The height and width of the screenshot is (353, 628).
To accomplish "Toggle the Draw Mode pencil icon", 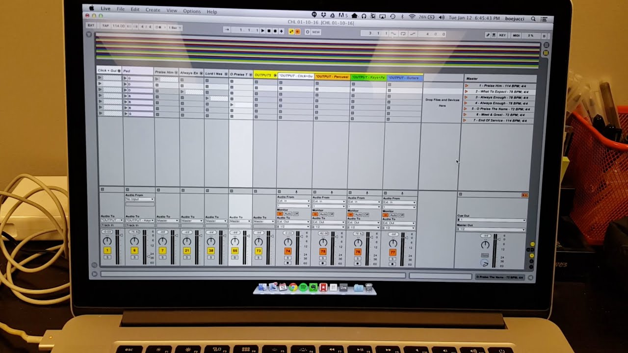I will [488, 35].
